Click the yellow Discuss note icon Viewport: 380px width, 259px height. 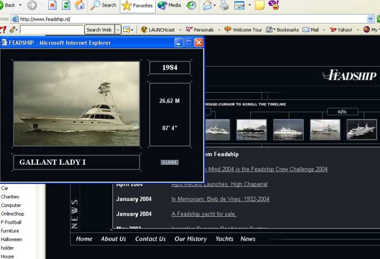coord(259,5)
